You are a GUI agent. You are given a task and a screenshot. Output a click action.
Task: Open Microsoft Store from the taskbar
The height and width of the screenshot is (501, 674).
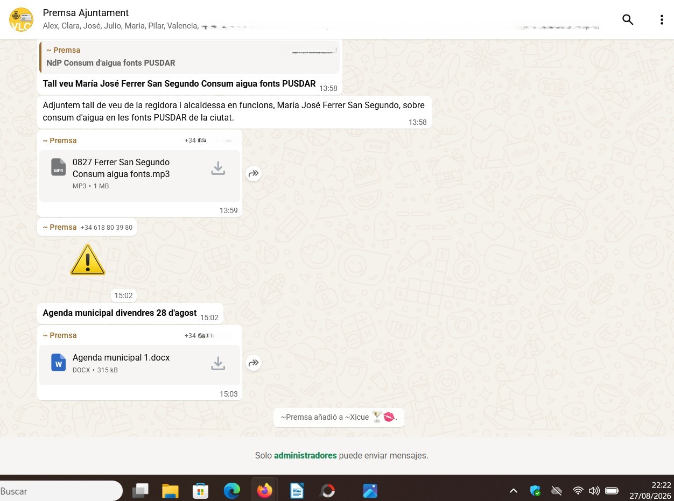[200, 491]
